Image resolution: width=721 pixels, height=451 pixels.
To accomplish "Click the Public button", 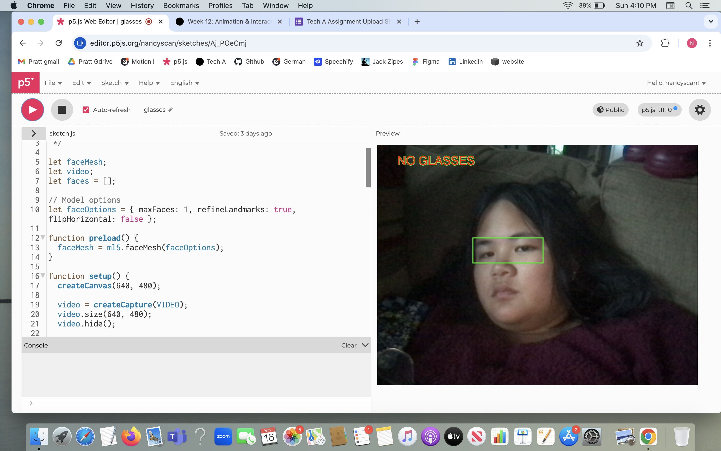I will pos(610,109).
